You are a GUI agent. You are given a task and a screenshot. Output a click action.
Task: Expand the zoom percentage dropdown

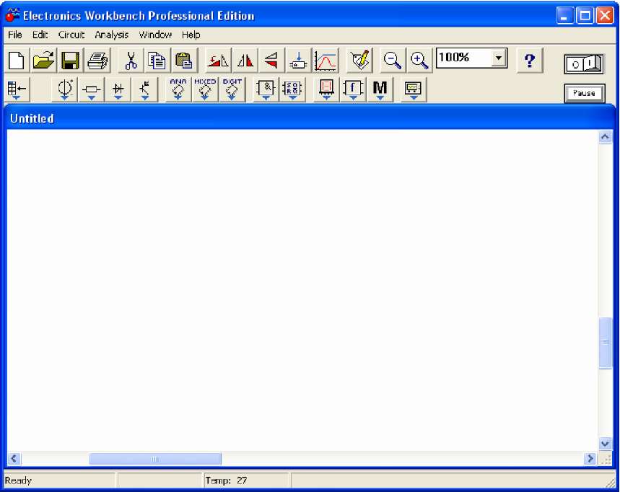[499, 58]
